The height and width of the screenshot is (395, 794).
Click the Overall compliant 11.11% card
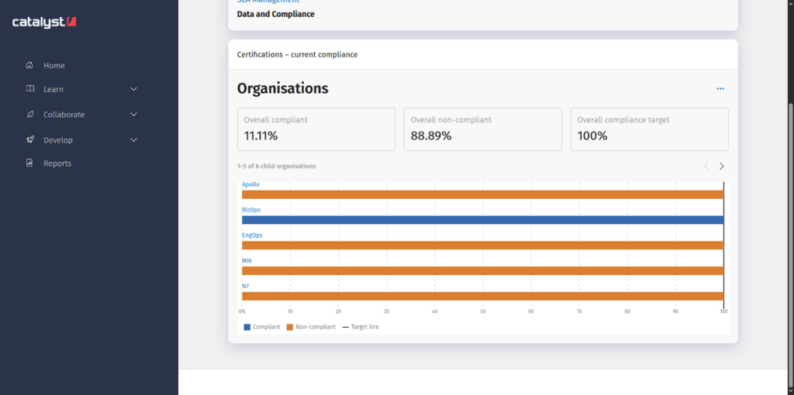316,129
